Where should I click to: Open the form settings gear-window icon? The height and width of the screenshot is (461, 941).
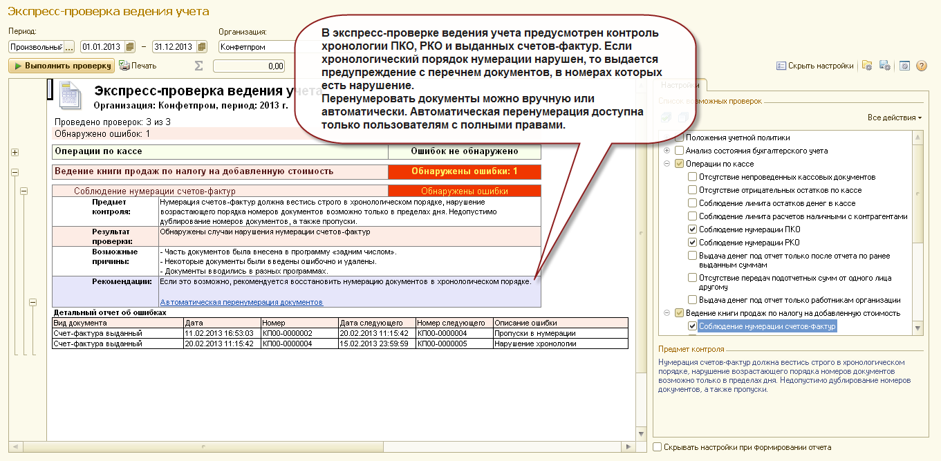pos(904,66)
